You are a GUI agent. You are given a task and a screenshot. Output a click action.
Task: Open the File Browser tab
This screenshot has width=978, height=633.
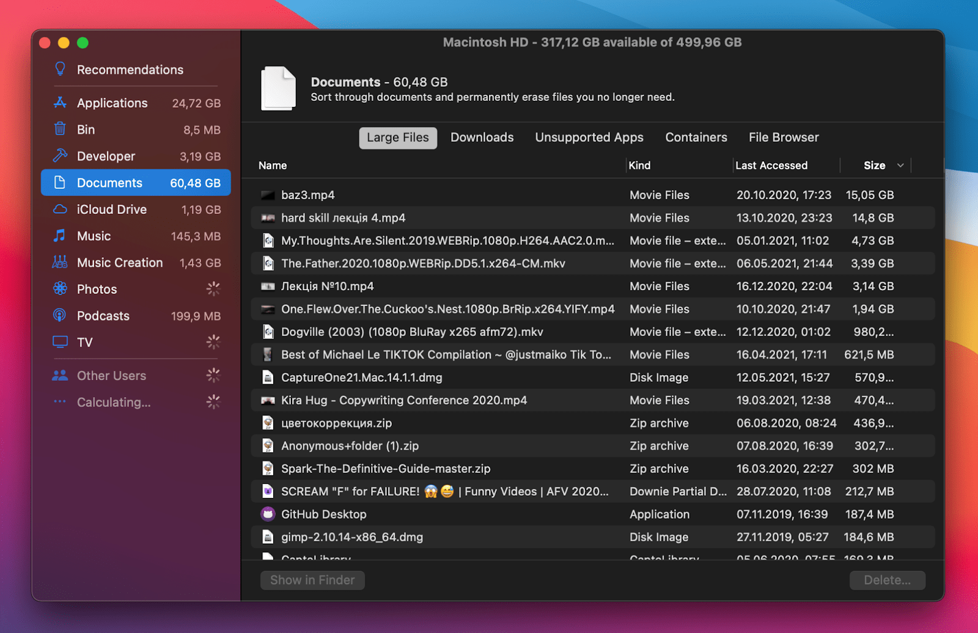pos(784,137)
